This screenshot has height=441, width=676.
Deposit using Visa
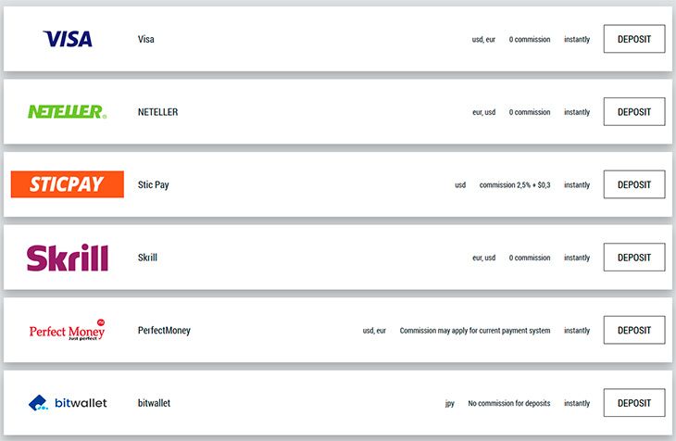pyautogui.click(x=634, y=39)
